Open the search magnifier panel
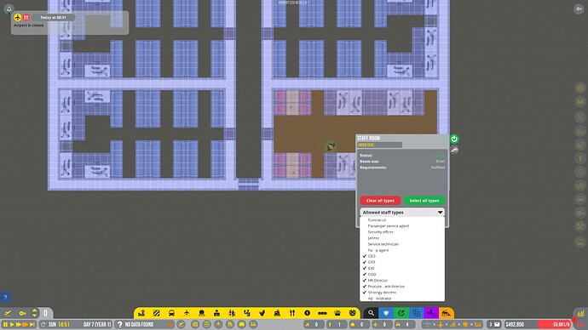588x330 pixels. 371,313
